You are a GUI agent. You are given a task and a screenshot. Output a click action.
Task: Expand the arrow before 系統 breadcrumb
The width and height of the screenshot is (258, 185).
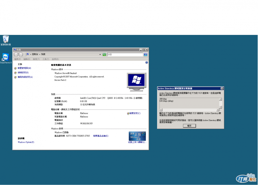40,54
